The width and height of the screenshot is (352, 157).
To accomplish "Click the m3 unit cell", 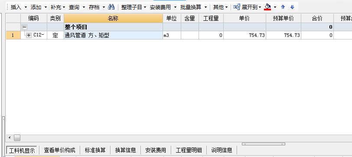I will pos(172,35).
